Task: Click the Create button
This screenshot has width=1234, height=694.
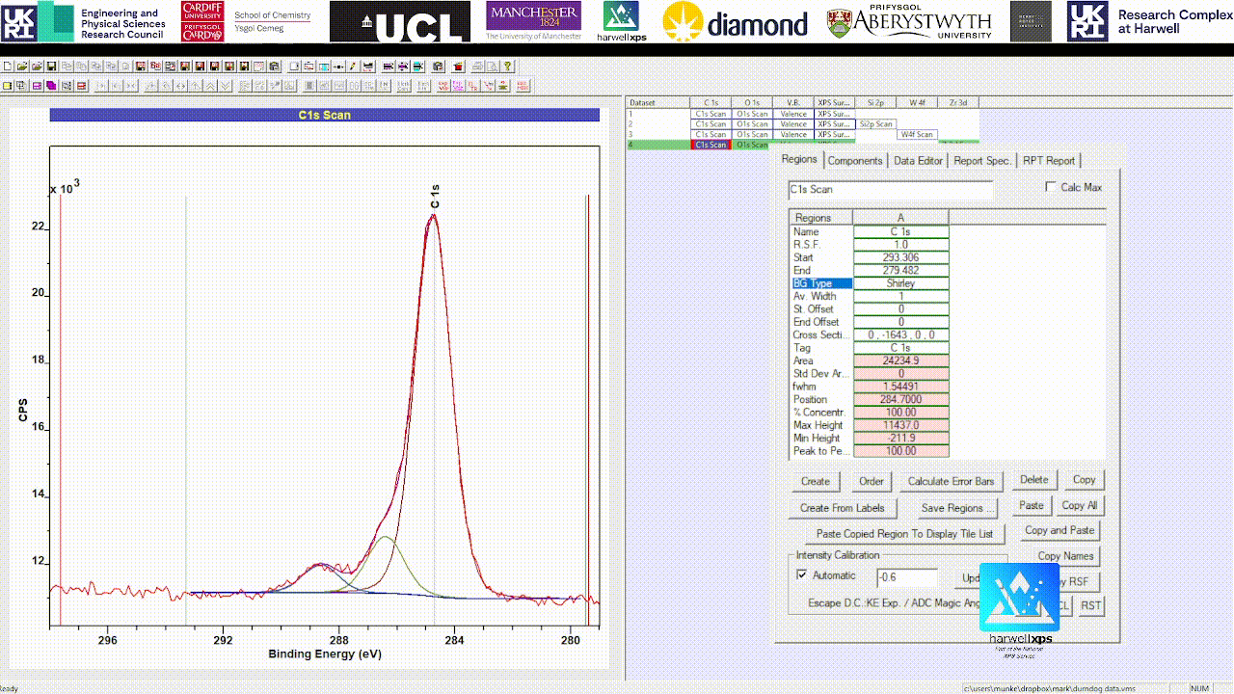Action: pyautogui.click(x=815, y=481)
